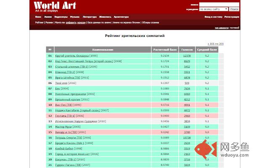Open the 'с 101 по 201' page link
Viewport: 269px width, 168px height.
coord(215,44)
